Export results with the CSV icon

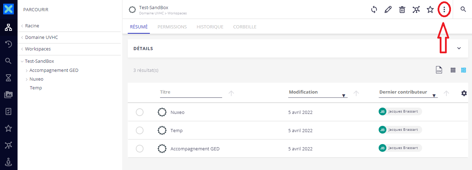point(439,70)
